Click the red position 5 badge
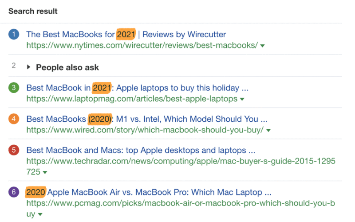The height and width of the screenshot is (222, 355). tap(14, 150)
